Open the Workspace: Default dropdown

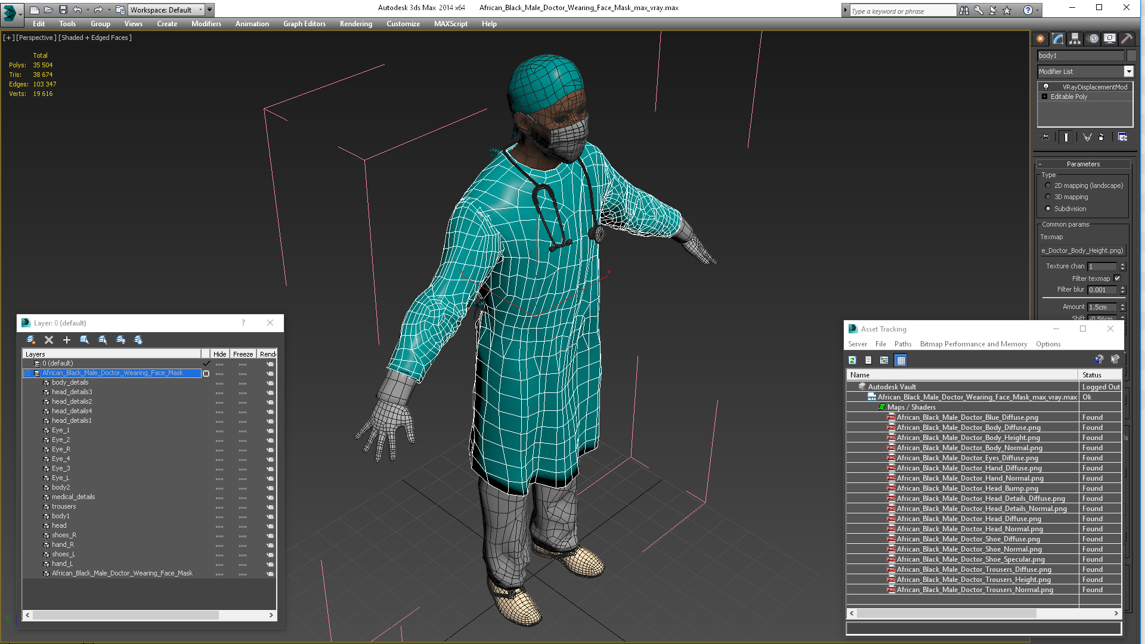pyautogui.click(x=166, y=10)
